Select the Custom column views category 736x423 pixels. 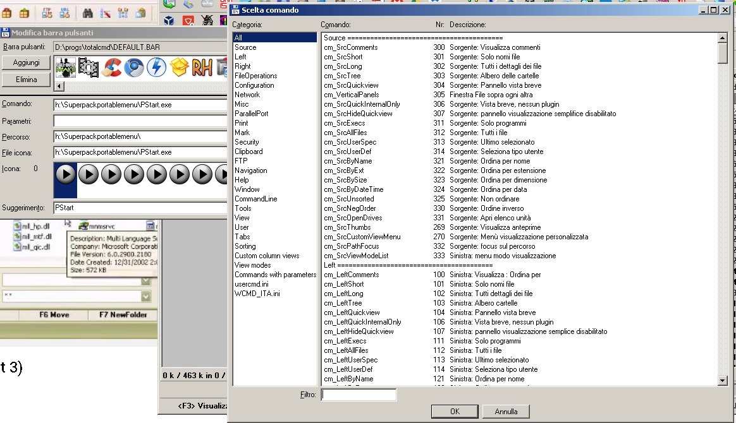click(x=267, y=256)
